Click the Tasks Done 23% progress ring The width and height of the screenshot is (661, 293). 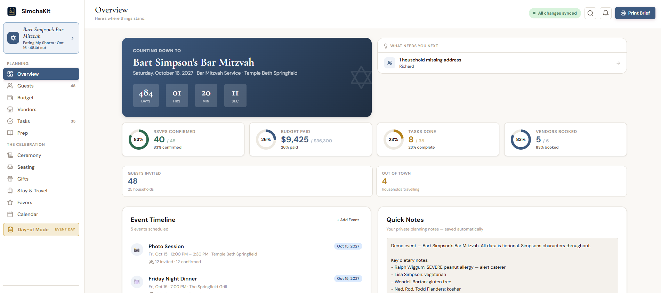point(394,140)
